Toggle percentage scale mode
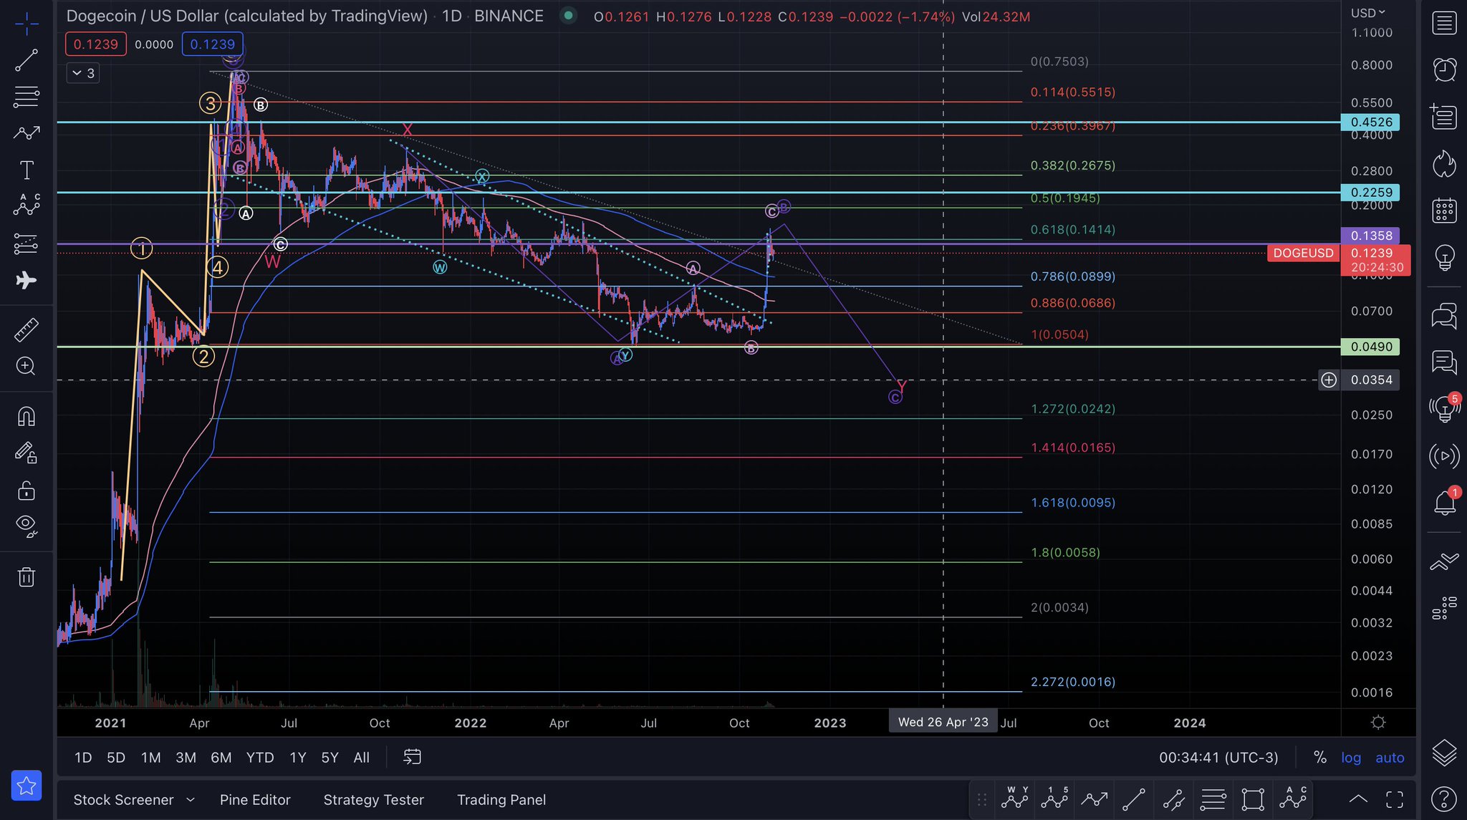The image size is (1467, 820). pyautogui.click(x=1320, y=758)
